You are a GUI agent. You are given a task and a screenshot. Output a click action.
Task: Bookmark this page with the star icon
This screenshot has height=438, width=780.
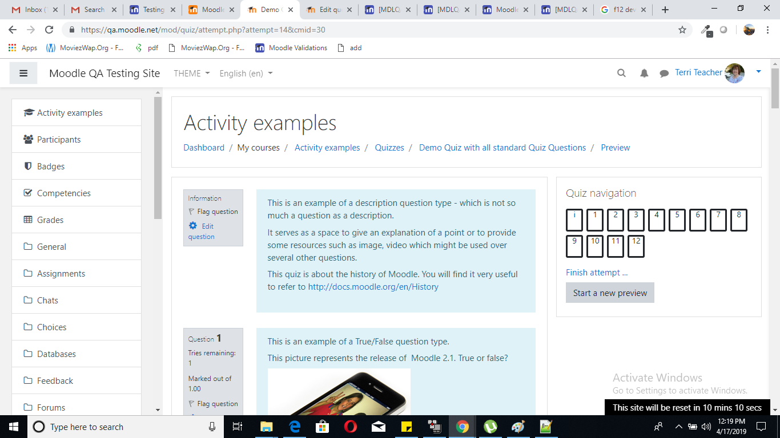tap(682, 30)
